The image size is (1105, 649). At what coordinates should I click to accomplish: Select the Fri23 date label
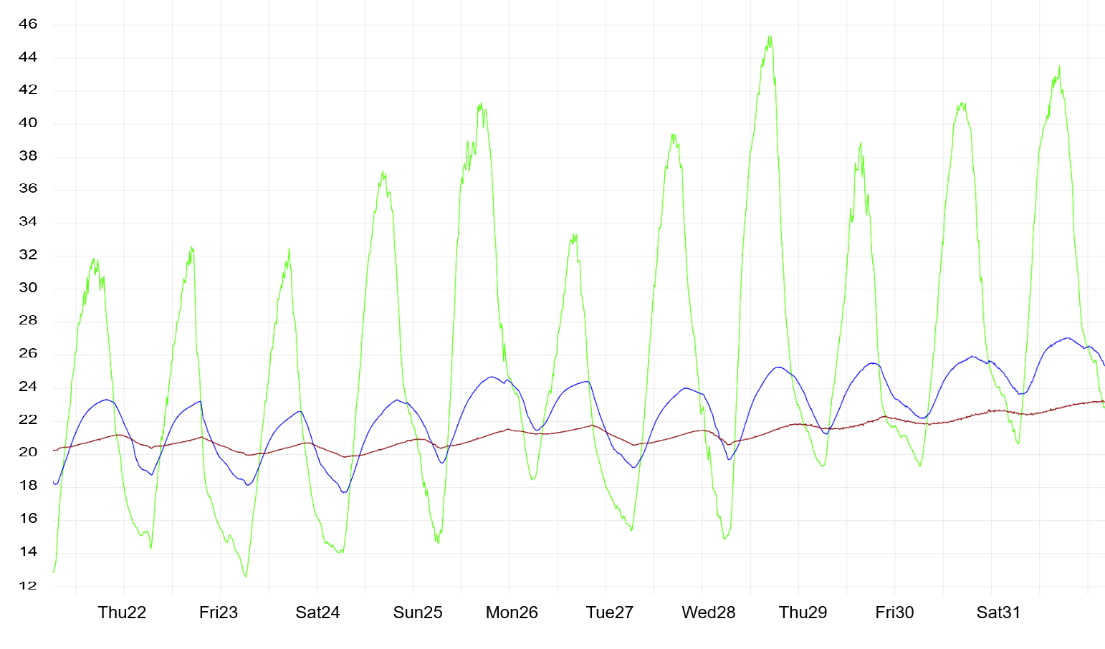[219, 612]
